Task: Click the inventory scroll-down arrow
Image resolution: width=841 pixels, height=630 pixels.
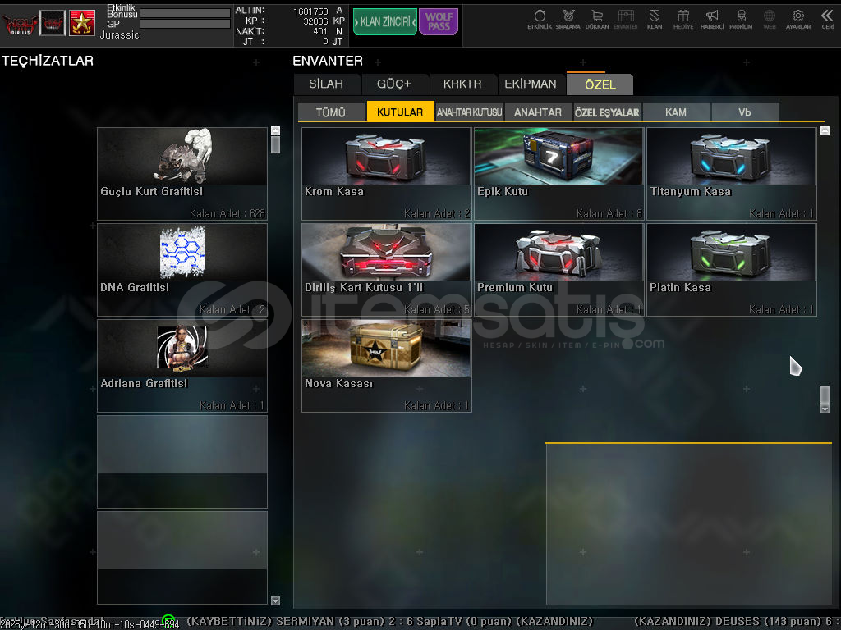Action: [x=825, y=409]
